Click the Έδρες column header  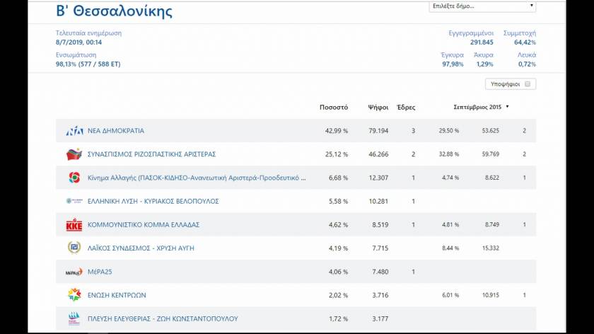pyautogui.click(x=406, y=108)
